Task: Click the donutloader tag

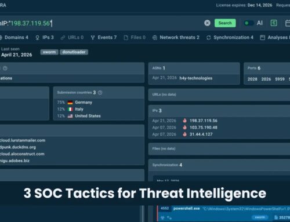Action: (74, 52)
